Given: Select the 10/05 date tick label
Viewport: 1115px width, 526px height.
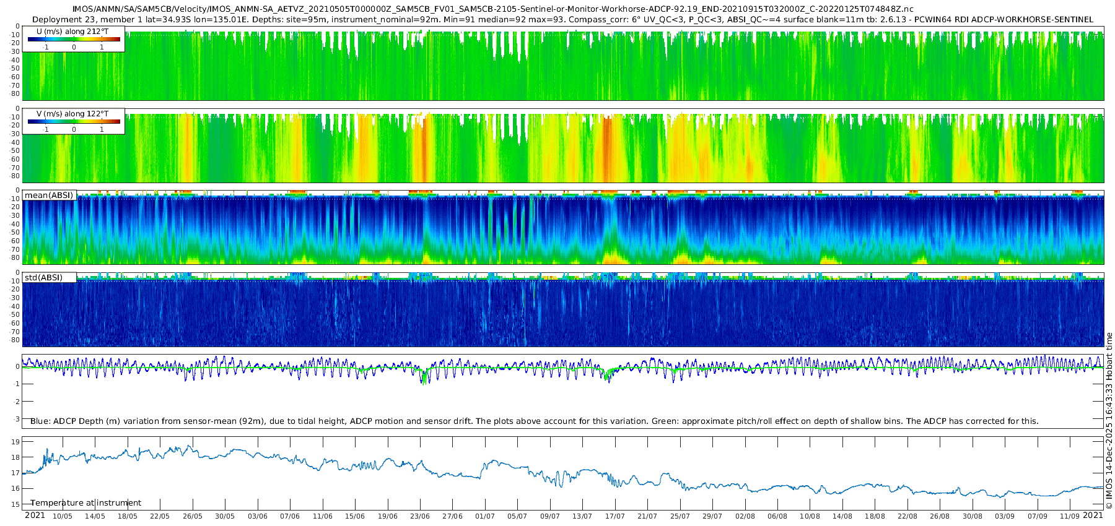Looking at the screenshot, I should click(63, 516).
